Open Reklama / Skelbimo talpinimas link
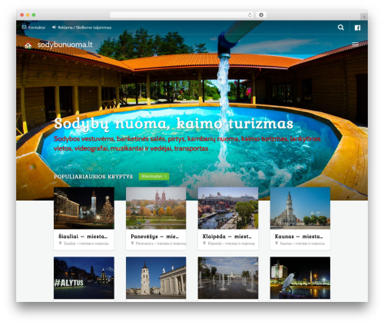 [84, 28]
